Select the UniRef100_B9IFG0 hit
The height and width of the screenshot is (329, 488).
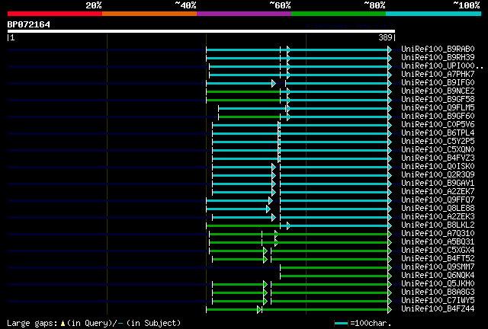click(x=438, y=82)
